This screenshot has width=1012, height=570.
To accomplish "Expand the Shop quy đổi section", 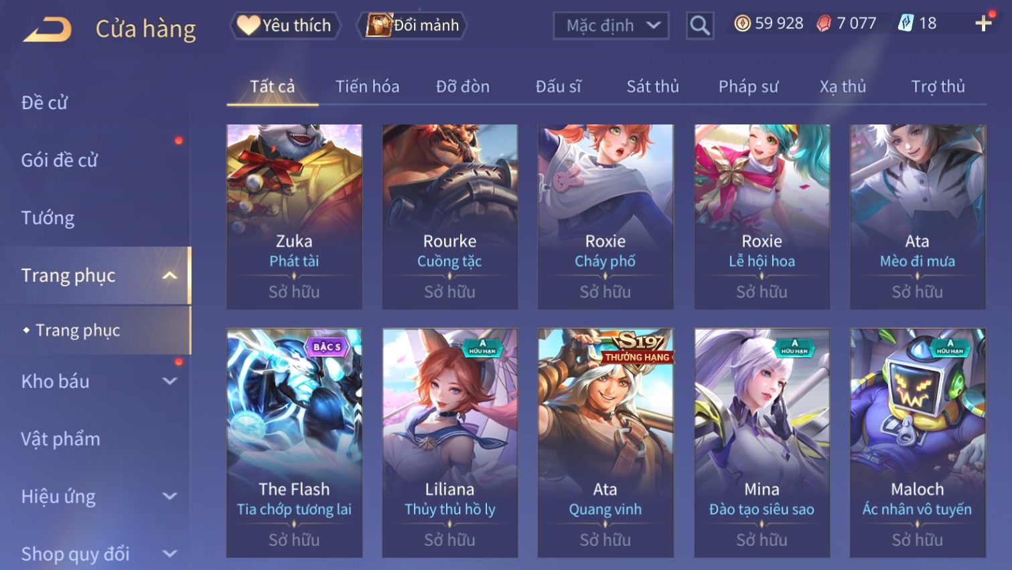I will (170, 554).
